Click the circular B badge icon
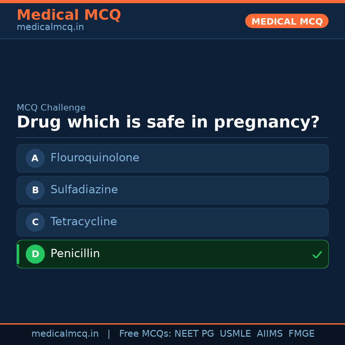The image size is (345, 345). (x=35, y=190)
